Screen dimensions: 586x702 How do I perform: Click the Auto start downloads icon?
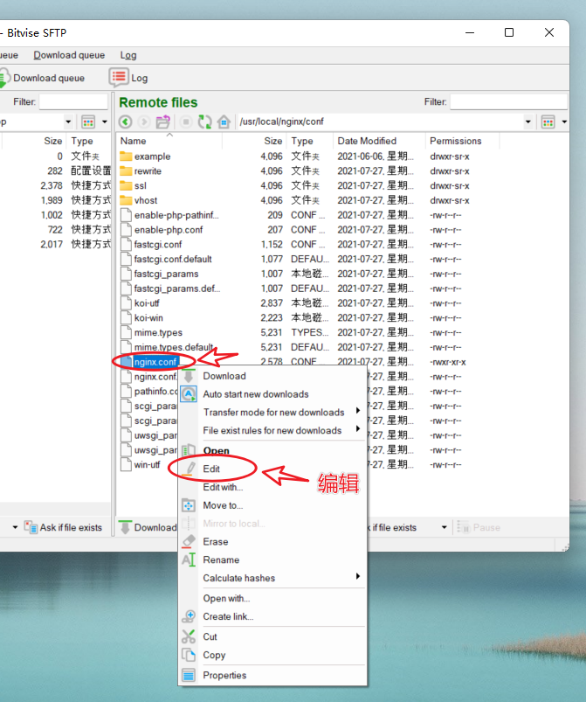coord(189,394)
